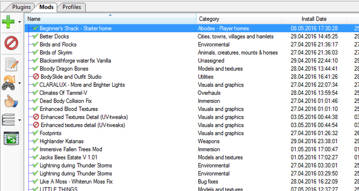
Task: Select Like A Moss - Whiterun Moss Fix
Action: coord(76,181)
